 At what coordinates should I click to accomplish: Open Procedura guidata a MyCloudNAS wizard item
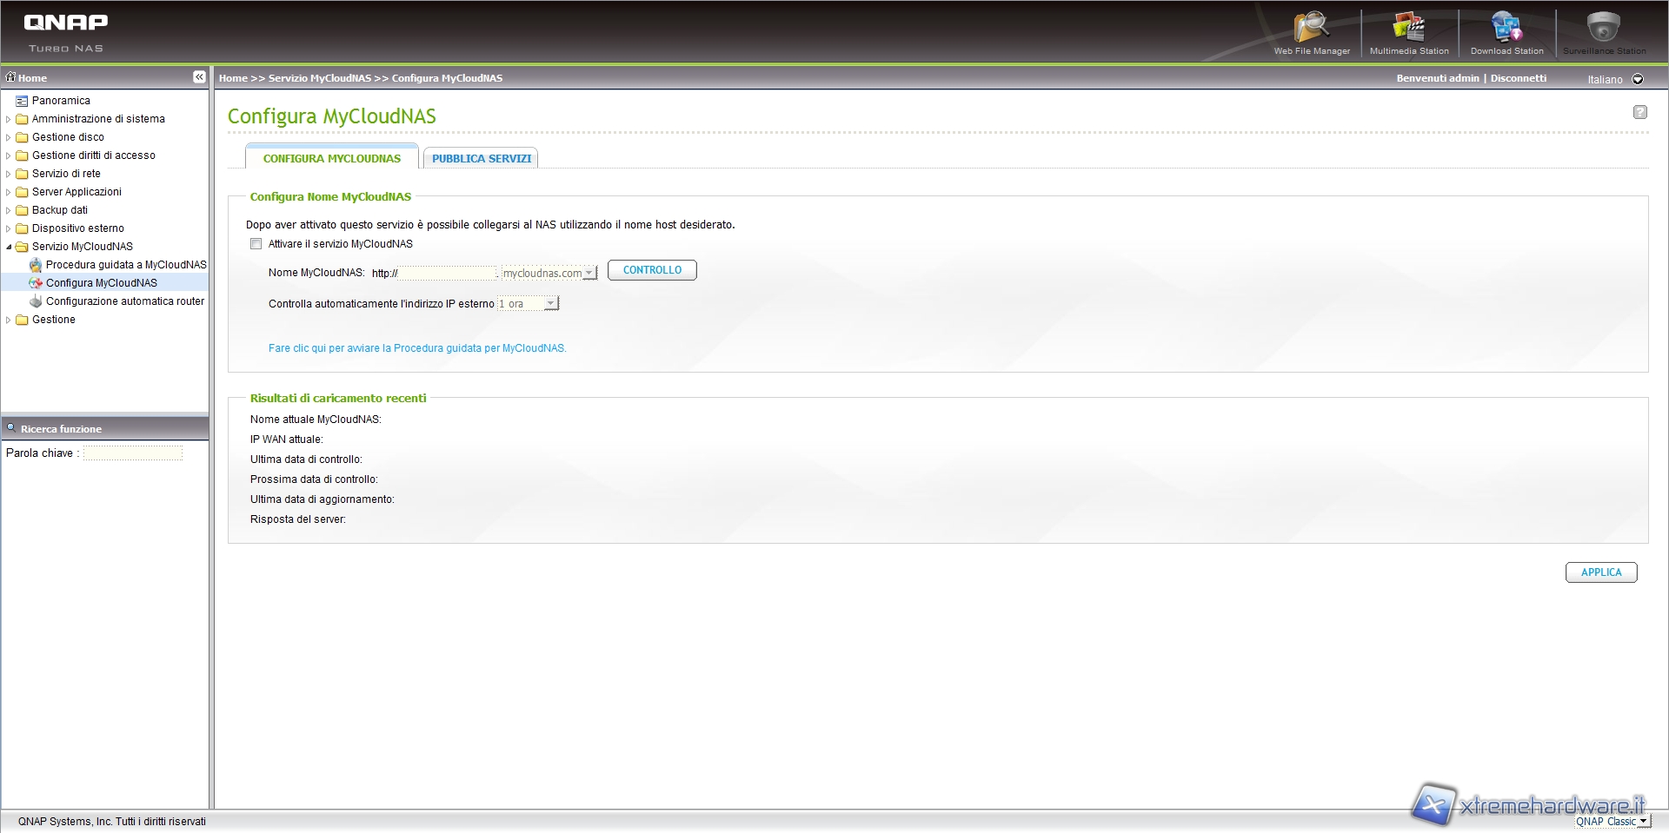click(125, 265)
